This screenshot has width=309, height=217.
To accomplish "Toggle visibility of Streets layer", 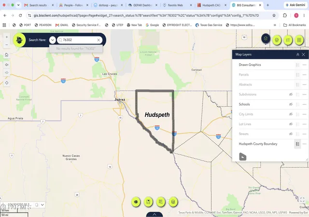I will 291,134.
